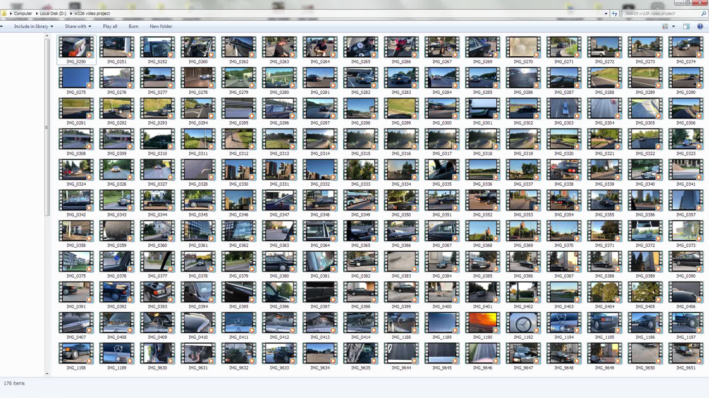The image size is (709, 398).
Task: Select Computer in the address breadcrumb
Action: tap(23, 13)
